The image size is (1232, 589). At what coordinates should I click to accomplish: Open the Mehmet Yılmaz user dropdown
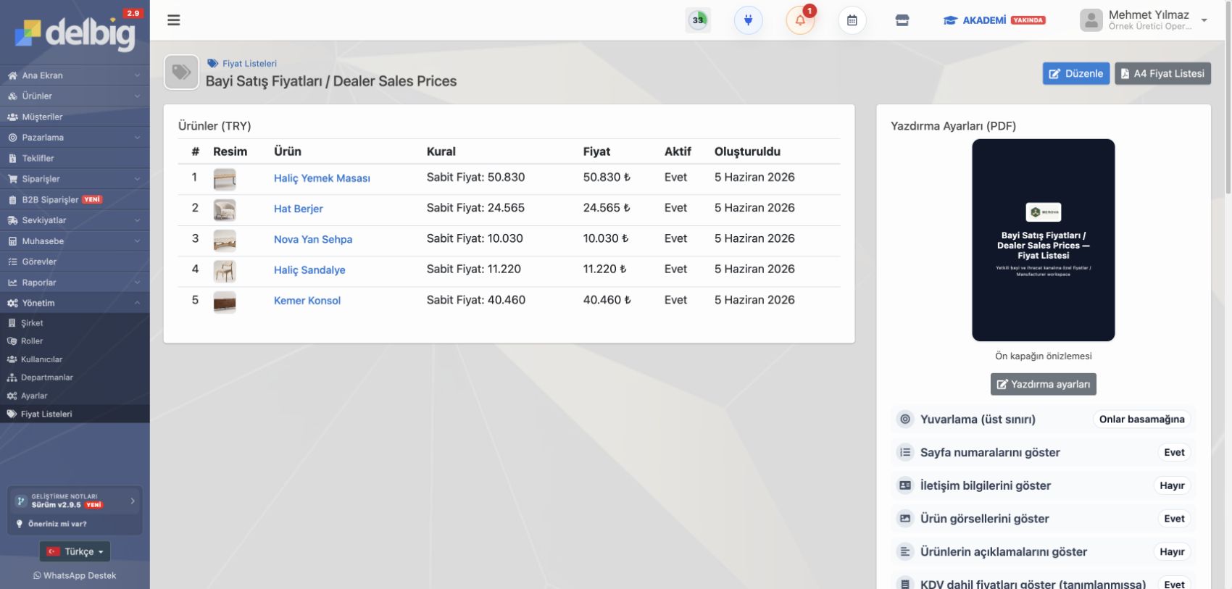pyautogui.click(x=1145, y=20)
